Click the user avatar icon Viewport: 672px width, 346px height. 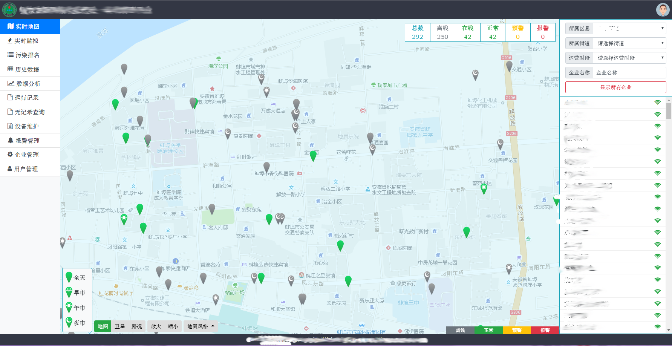(x=663, y=10)
